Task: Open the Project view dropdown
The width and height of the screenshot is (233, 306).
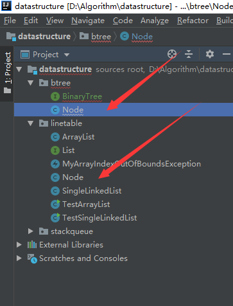Action: tap(67, 55)
